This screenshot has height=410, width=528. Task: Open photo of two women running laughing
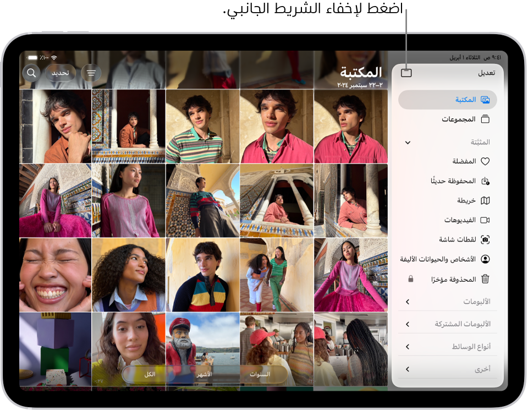pos(277,275)
